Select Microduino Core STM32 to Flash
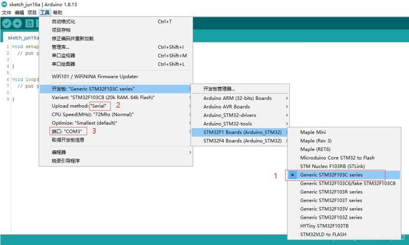 click(344, 158)
